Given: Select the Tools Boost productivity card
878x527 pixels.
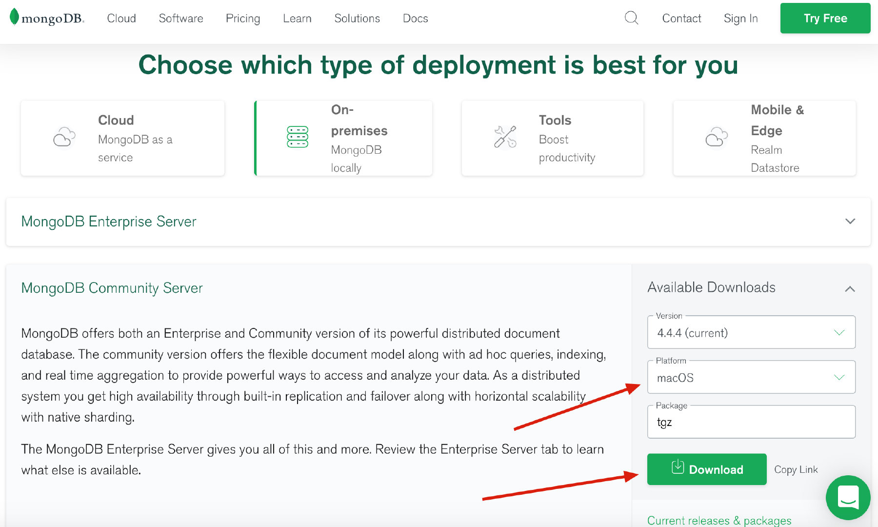Looking at the screenshot, I should (x=553, y=138).
